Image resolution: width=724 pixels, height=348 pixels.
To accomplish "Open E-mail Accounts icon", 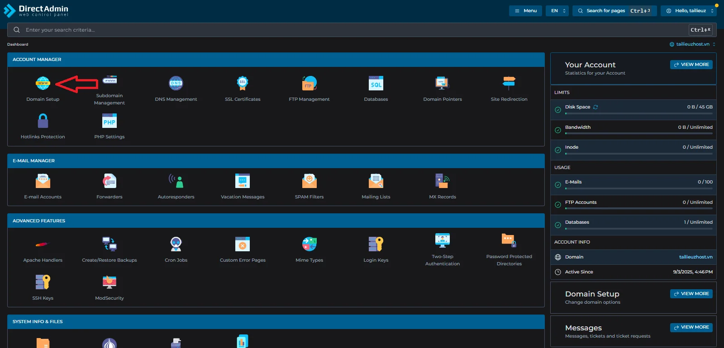I will click(x=43, y=181).
